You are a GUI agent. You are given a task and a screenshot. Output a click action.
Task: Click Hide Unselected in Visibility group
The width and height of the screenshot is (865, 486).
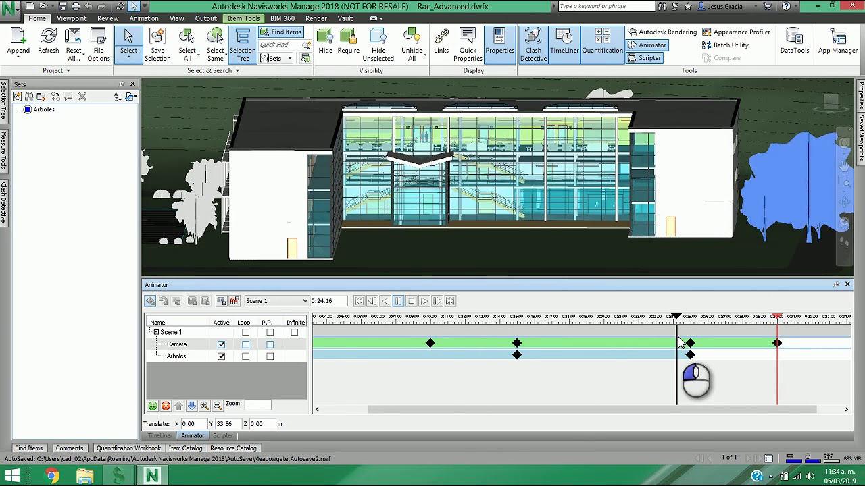[x=378, y=45]
